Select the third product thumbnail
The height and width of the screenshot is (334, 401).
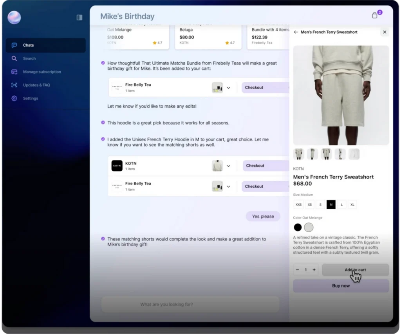(326, 154)
